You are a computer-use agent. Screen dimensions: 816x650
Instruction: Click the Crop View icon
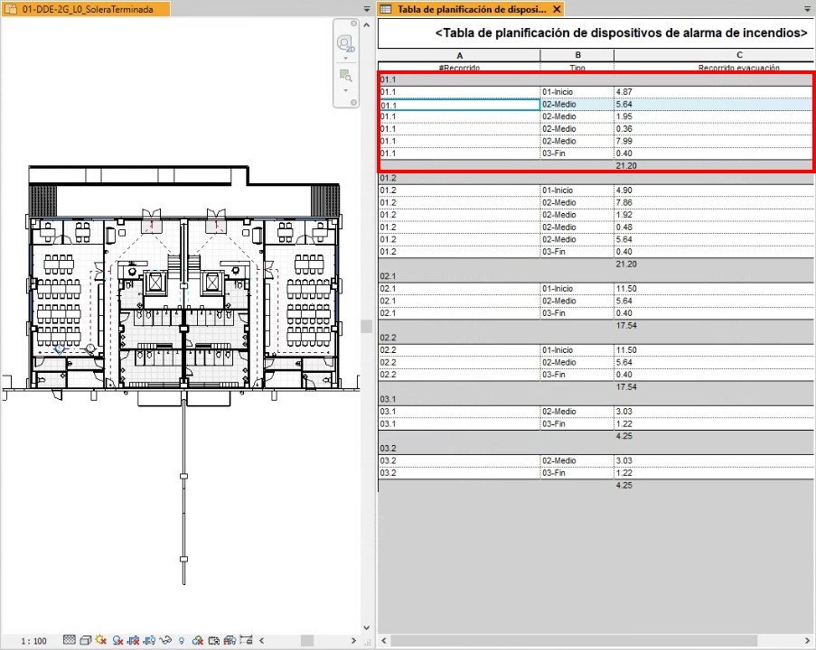(x=134, y=640)
